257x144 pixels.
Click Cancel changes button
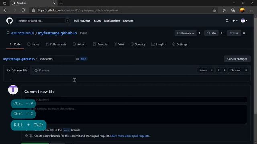pos(237,59)
